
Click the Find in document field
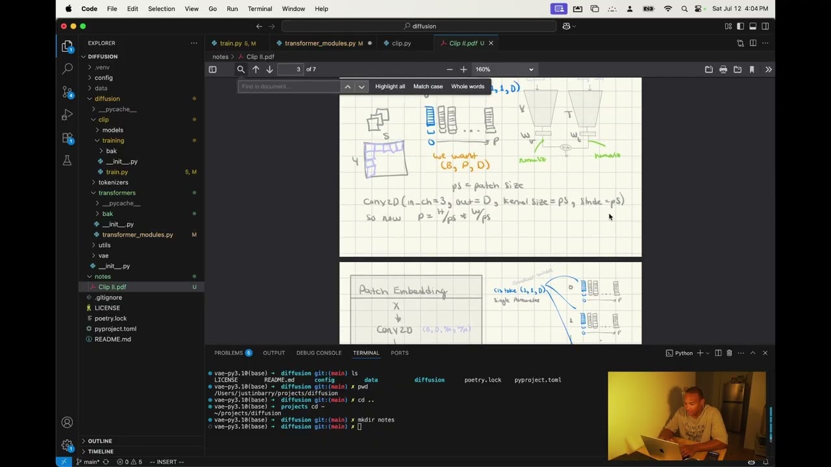[288, 86]
